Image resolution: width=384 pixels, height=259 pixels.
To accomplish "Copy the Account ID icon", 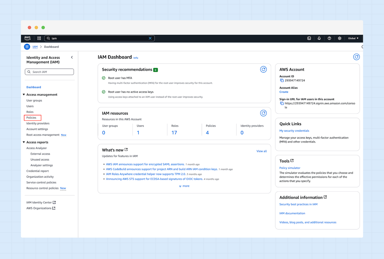I will tap(282, 80).
